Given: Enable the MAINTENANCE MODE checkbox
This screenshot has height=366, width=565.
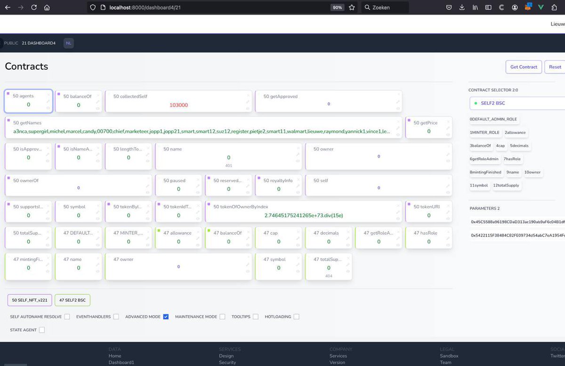Looking at the screenshot, I should point(222,317).
